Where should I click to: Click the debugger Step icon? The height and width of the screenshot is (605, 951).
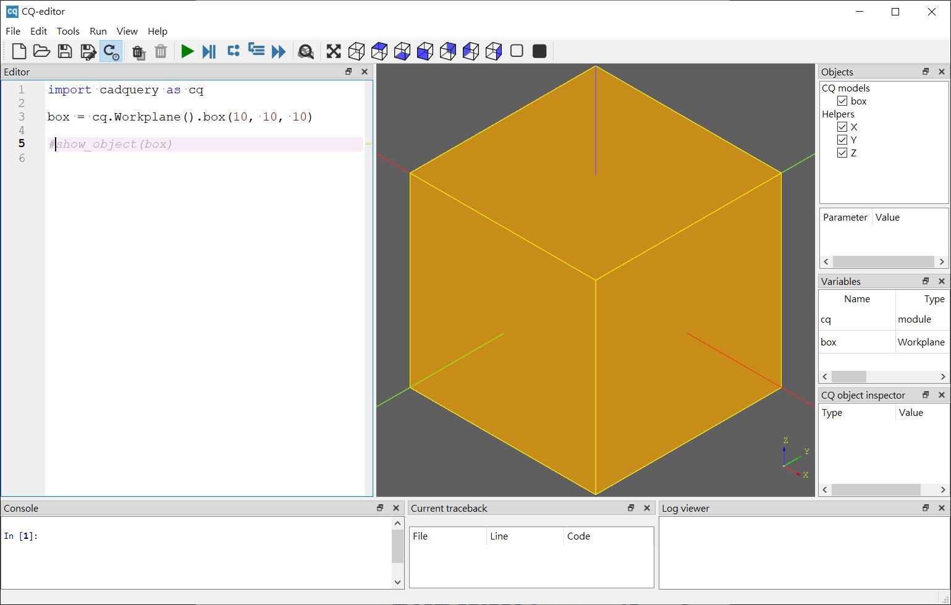233,51
